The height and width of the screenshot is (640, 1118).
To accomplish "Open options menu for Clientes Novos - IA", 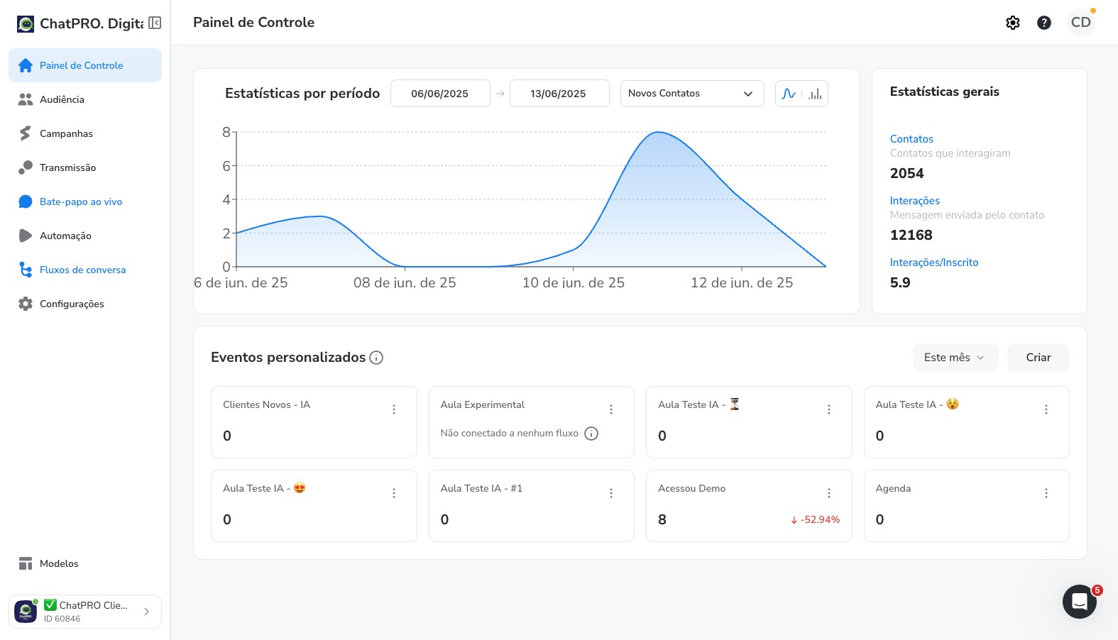I will click(x=394, y=409).
